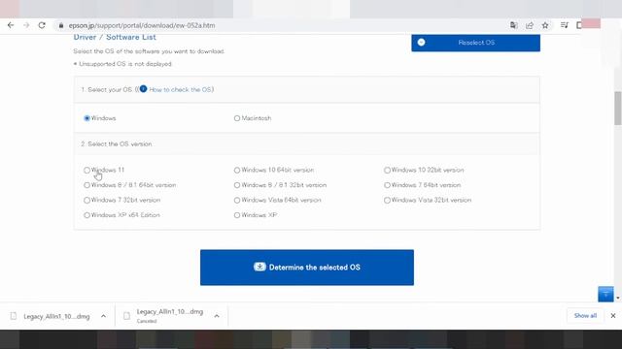The width and height of the screenshot is (622, 349).
Task: Click the Reselect OS button
Action: pyautogui.click(x=475, y=43)
